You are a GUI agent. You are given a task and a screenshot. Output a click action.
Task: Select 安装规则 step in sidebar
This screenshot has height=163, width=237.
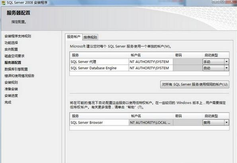pos(11,82)
